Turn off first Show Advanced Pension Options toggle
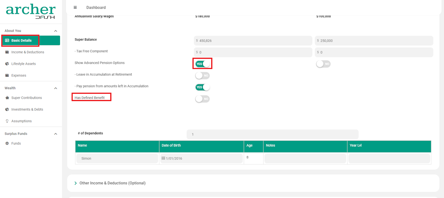444x198 pixels. point(203,64)
